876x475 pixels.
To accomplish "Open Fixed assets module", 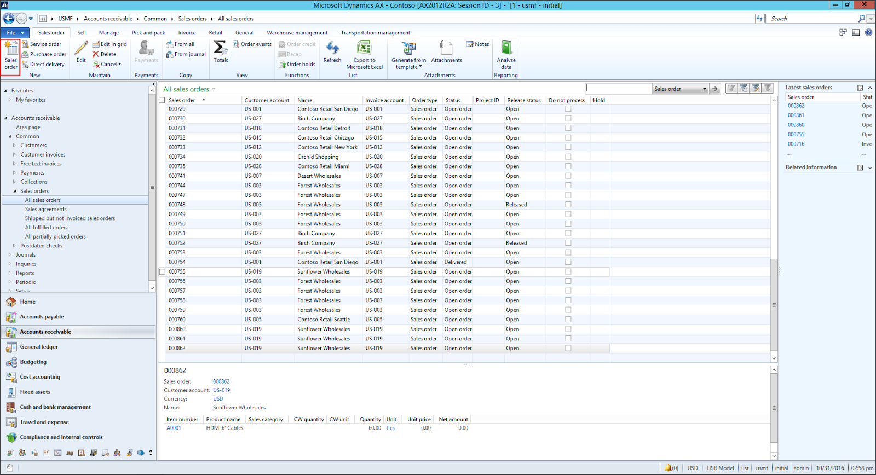I will [x=78, y=392].
